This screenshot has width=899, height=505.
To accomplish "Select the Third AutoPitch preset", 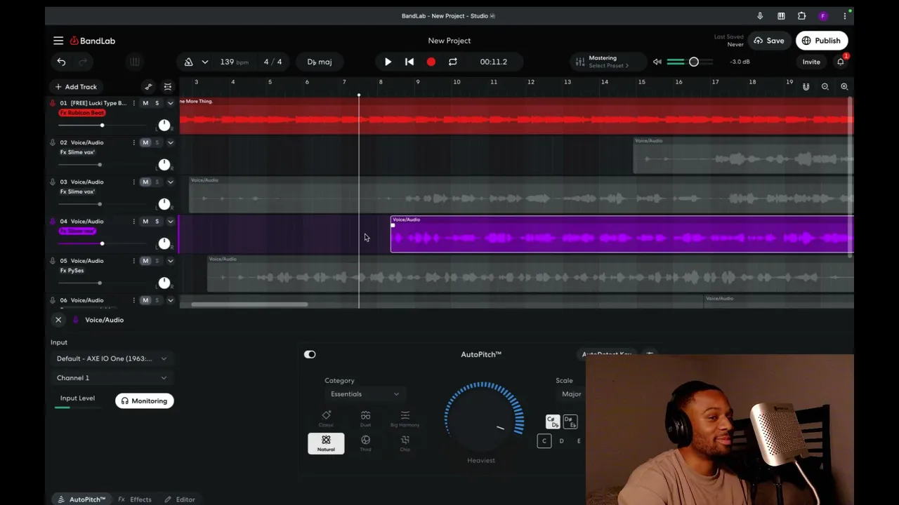I will (365, 443).
